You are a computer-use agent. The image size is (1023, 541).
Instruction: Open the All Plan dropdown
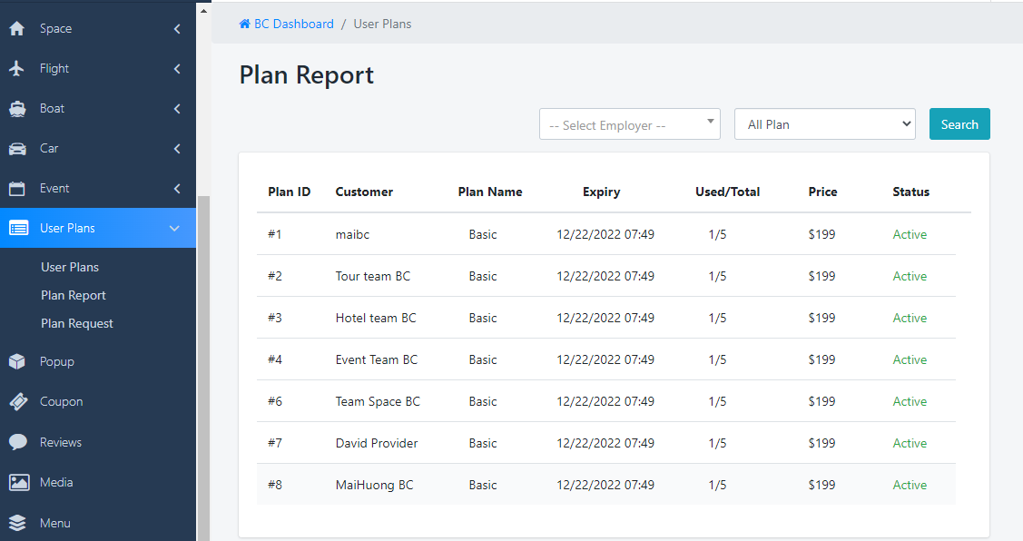click(824, 125)
